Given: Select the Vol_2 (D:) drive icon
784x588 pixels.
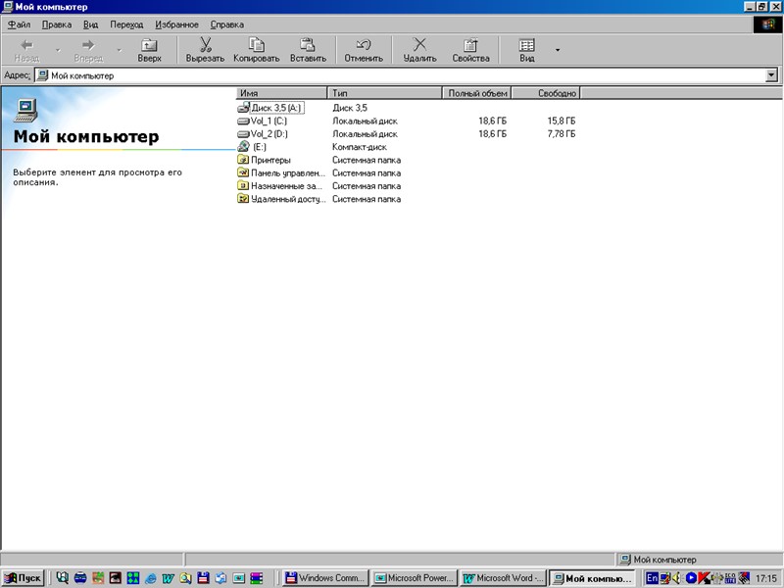Looking at the screenshot, I should point(243,134).
